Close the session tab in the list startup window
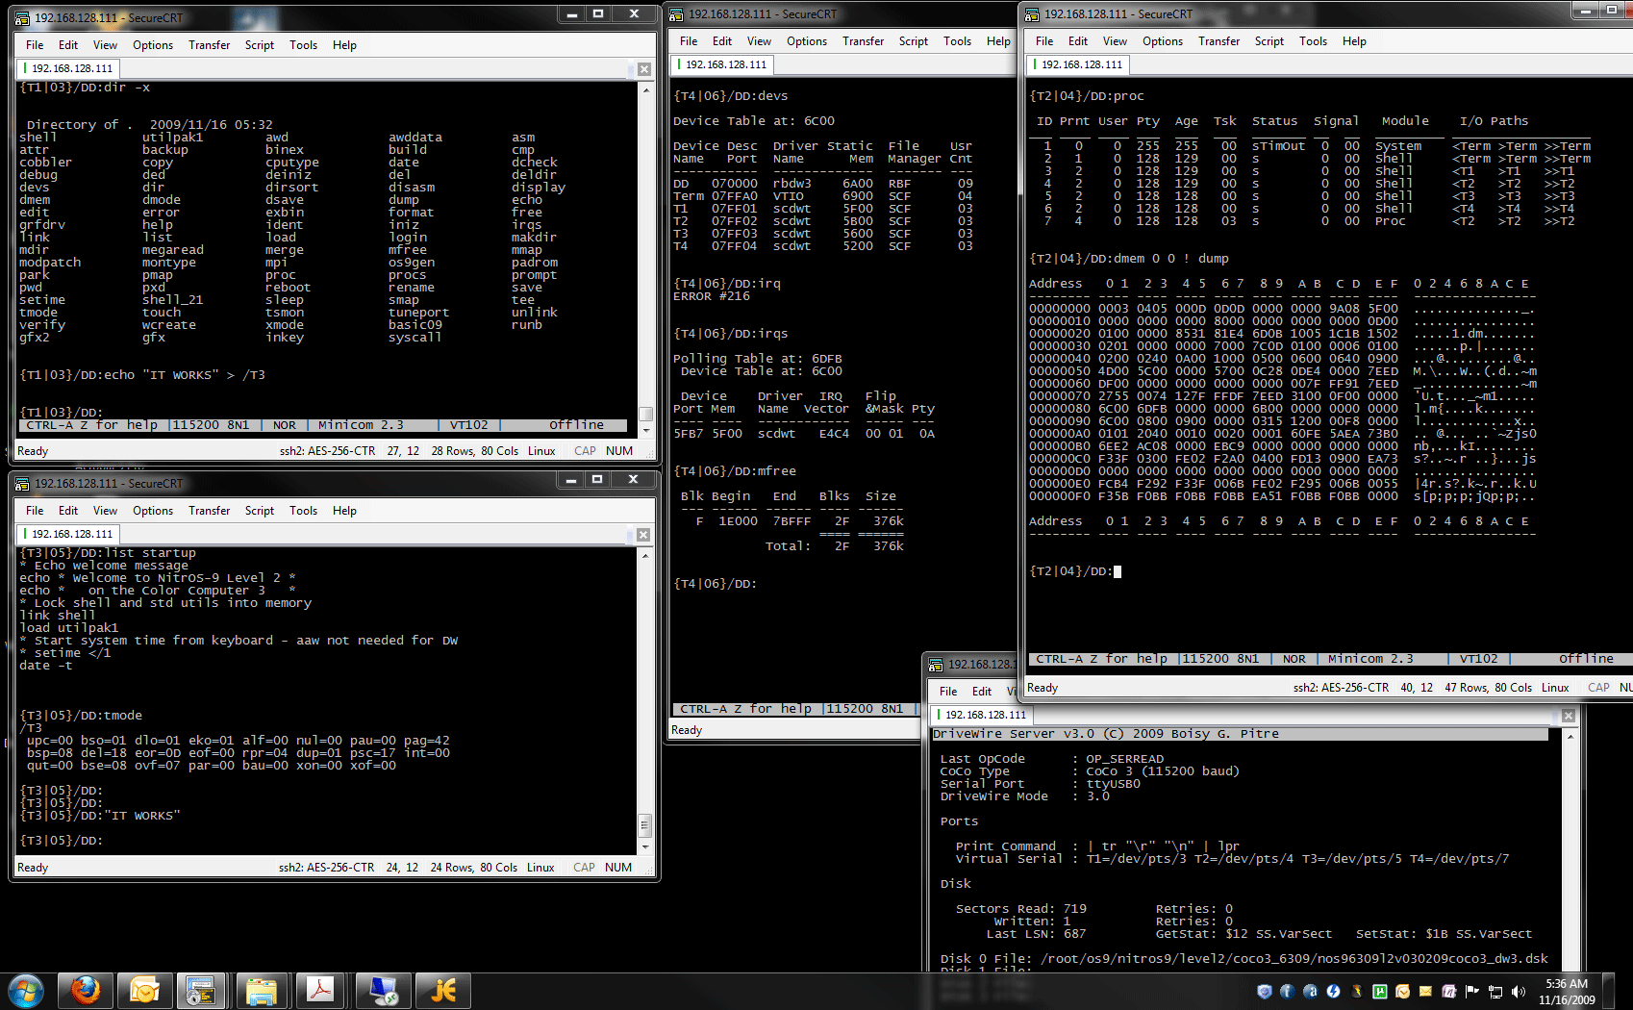 coord(644,535)
